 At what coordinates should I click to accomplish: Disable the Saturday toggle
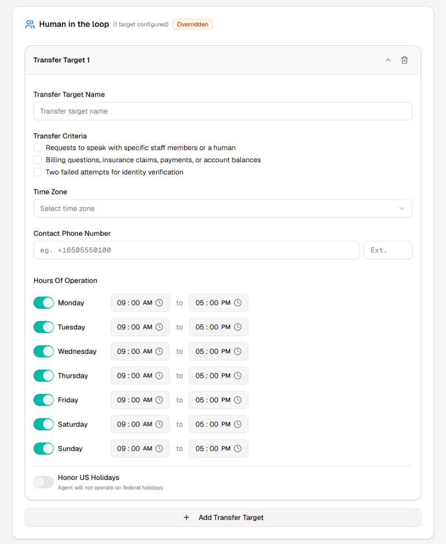[x=43, y=424]
